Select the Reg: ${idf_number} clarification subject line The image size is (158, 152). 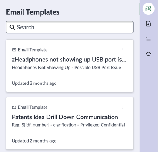point(68,125)
